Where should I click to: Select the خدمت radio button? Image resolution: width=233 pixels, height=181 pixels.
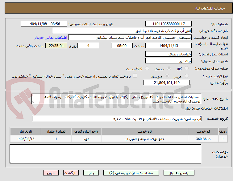tap(169, 68)
